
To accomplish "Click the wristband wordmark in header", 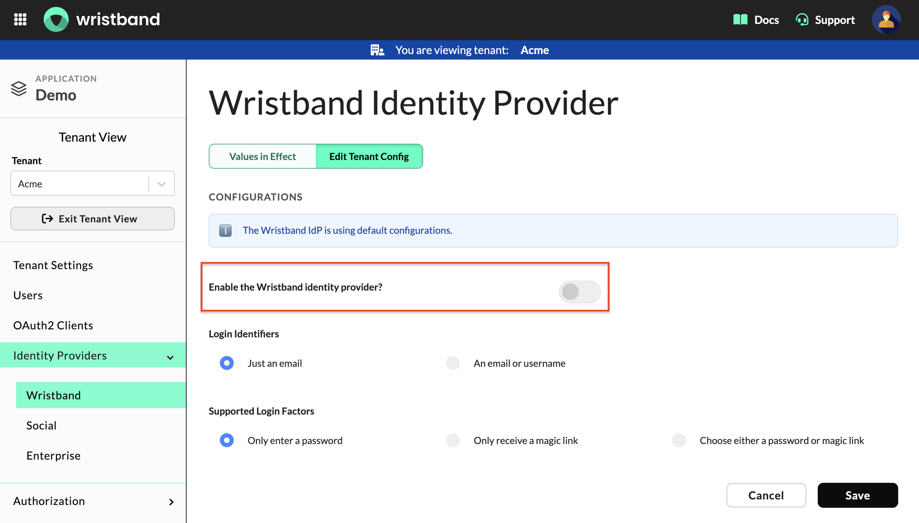I will (118, 19).
